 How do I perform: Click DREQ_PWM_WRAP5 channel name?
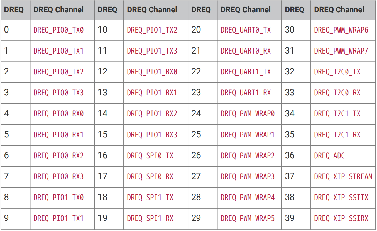(x=248, y=218)
